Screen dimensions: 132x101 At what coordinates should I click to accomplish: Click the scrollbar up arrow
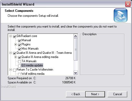click(76, 36)
